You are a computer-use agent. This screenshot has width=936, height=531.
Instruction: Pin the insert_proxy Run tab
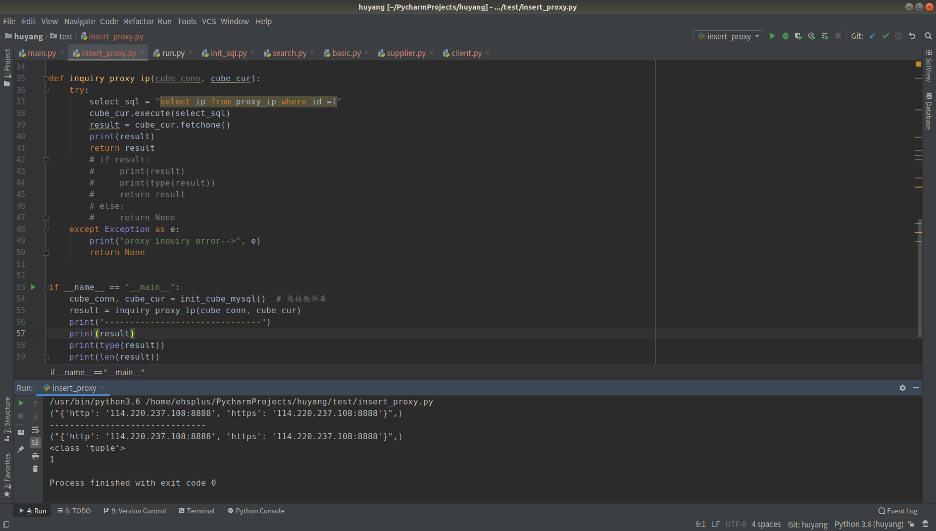21,448
